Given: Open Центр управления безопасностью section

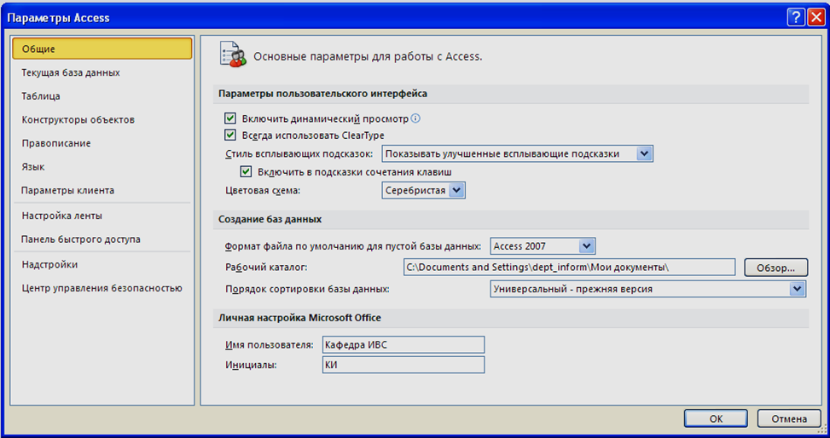Looking at the screenshot, I should (102, 288).
